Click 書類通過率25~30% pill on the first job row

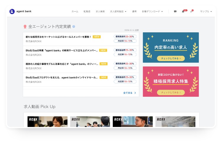125,36
